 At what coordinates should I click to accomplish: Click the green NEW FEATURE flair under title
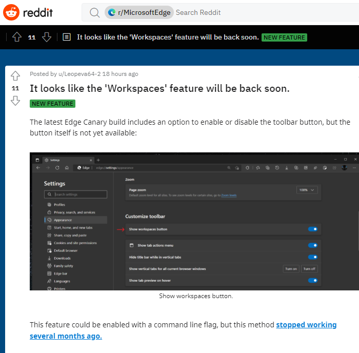pos(52,104)
